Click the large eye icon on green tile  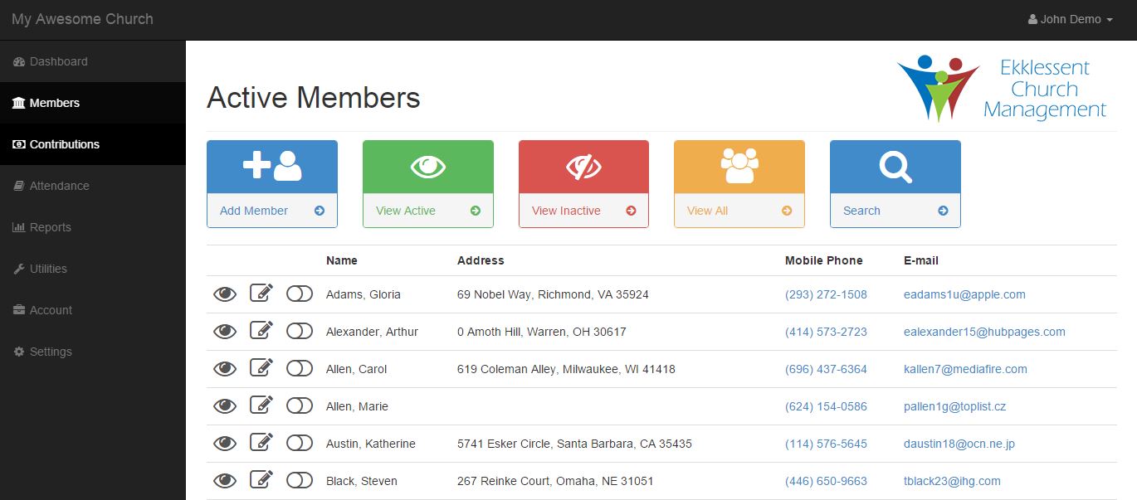(x=428, y=167)
